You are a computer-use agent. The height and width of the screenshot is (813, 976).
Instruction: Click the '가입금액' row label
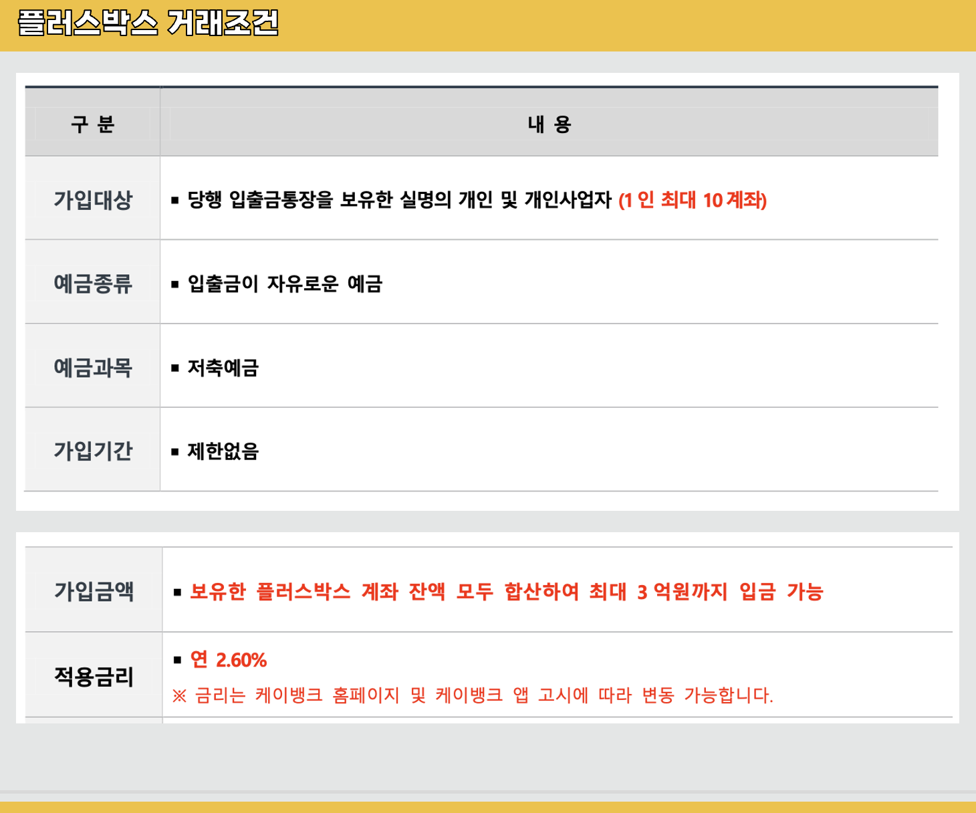tap(94, 591)
